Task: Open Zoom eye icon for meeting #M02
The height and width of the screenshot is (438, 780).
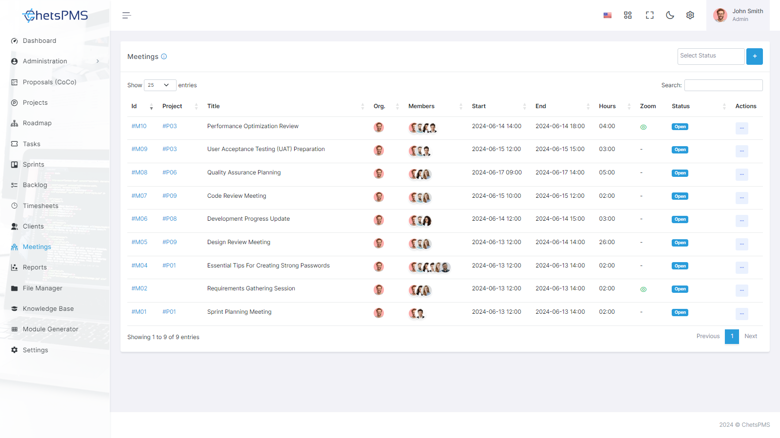Action: [643, 289]
